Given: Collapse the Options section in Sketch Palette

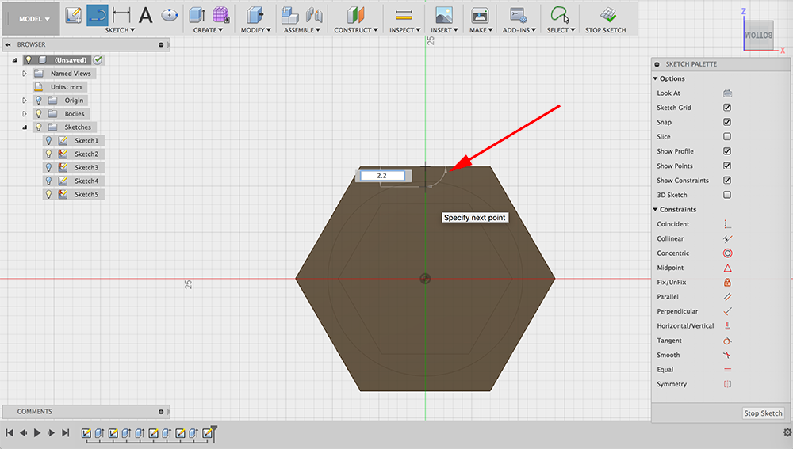Looking at the screenshot, I should click(x=656, y=78).
